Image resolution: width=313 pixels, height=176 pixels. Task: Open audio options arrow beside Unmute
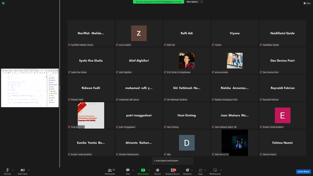tap(13, 170)
